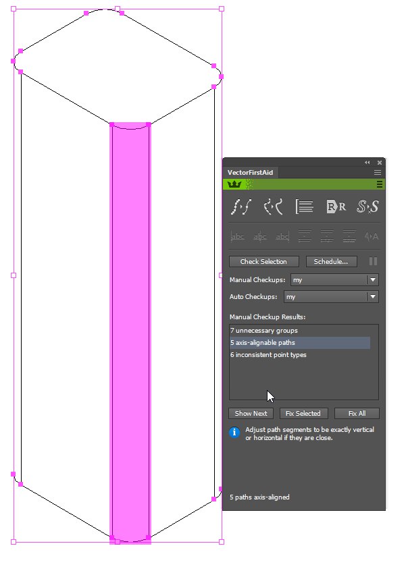The width and height of the screenshot is (406, 573).
Task: Select the VectorFirstAid tab
Action: tap(250, 173)
